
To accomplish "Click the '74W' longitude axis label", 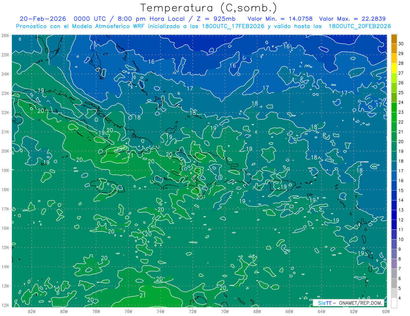I will 160,311.
